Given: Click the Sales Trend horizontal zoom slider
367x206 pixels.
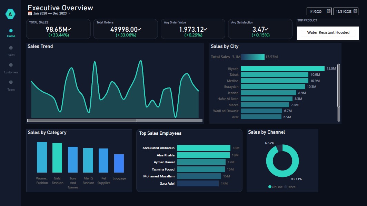Looking at the screenshot, I should [x=82, y=121].
